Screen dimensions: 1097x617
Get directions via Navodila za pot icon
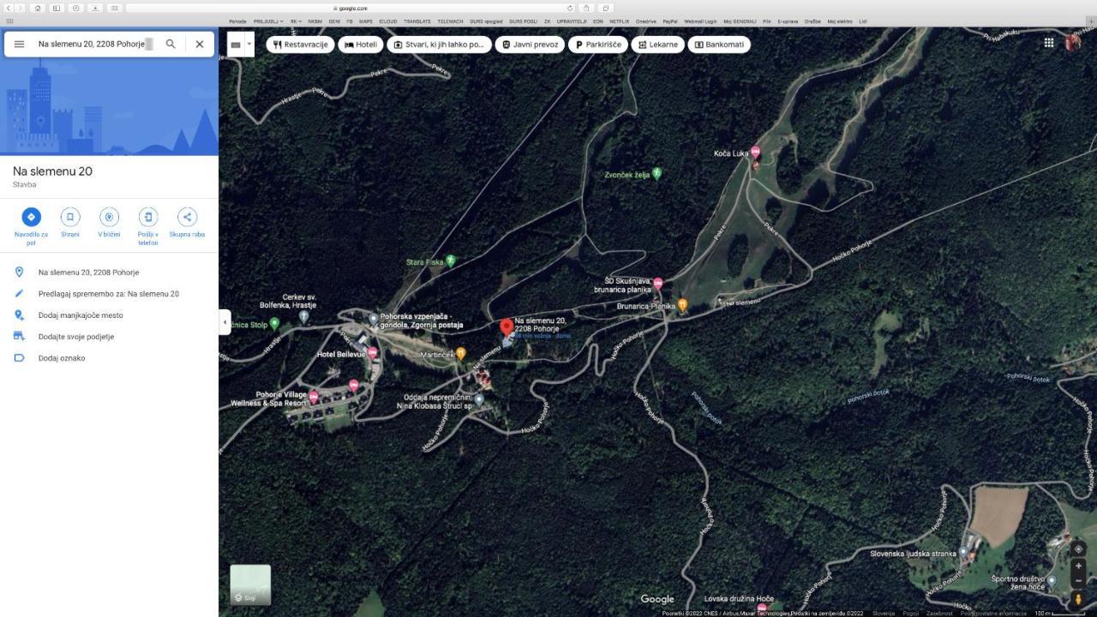click(31, 217)
